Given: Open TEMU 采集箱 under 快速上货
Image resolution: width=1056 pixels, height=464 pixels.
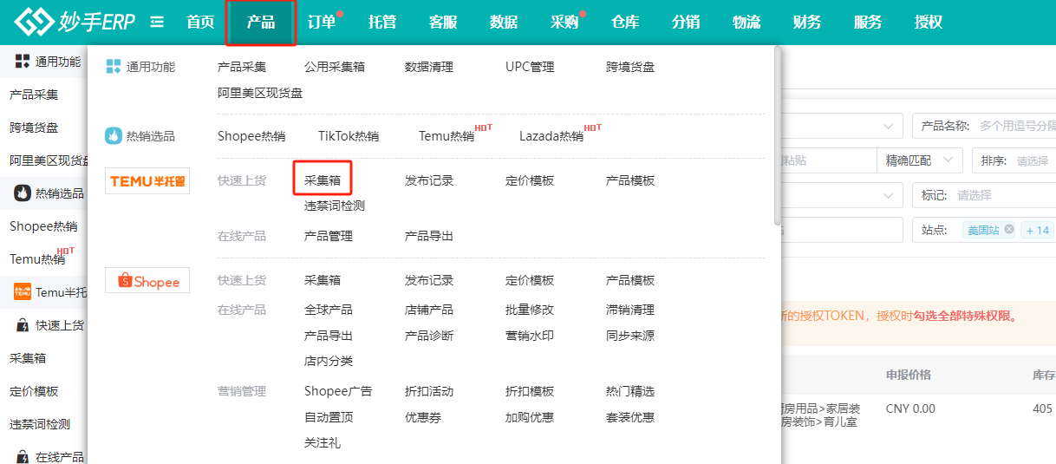Looking at the screenshot, I should 323,180.
